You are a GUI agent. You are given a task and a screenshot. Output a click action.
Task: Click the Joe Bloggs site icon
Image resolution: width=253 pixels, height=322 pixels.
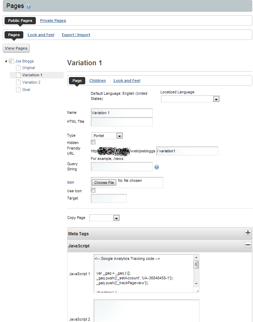(11, 61)
